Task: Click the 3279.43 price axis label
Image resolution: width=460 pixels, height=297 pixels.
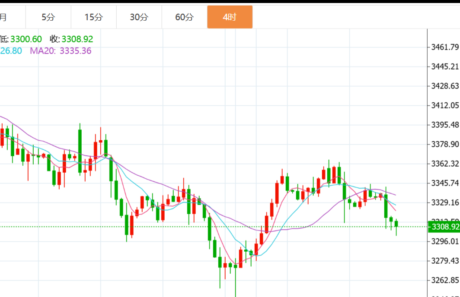Action: (x=445, y=261)
